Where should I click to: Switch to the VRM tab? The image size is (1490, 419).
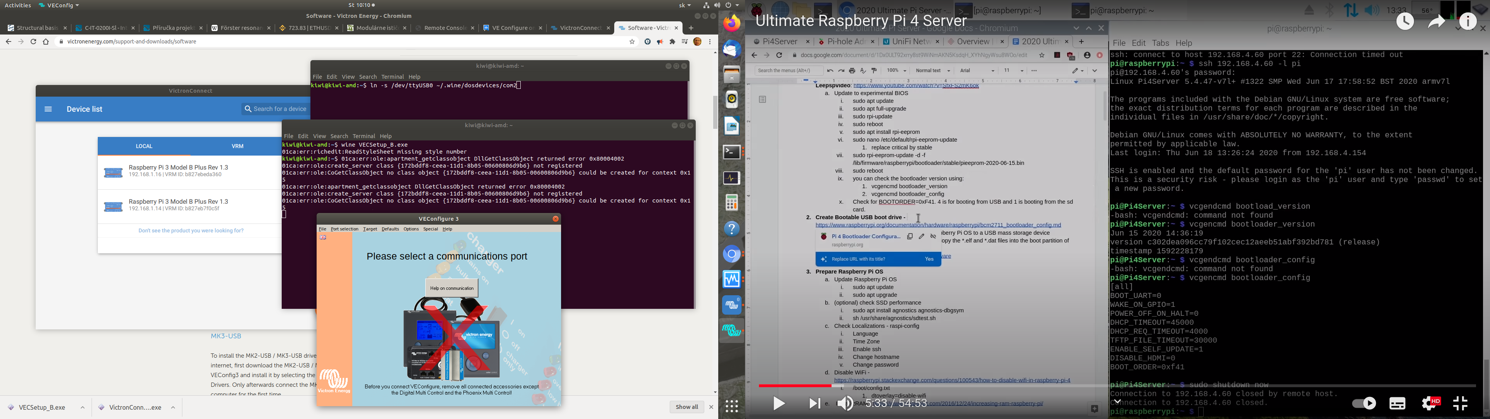[x=238, y=146]
